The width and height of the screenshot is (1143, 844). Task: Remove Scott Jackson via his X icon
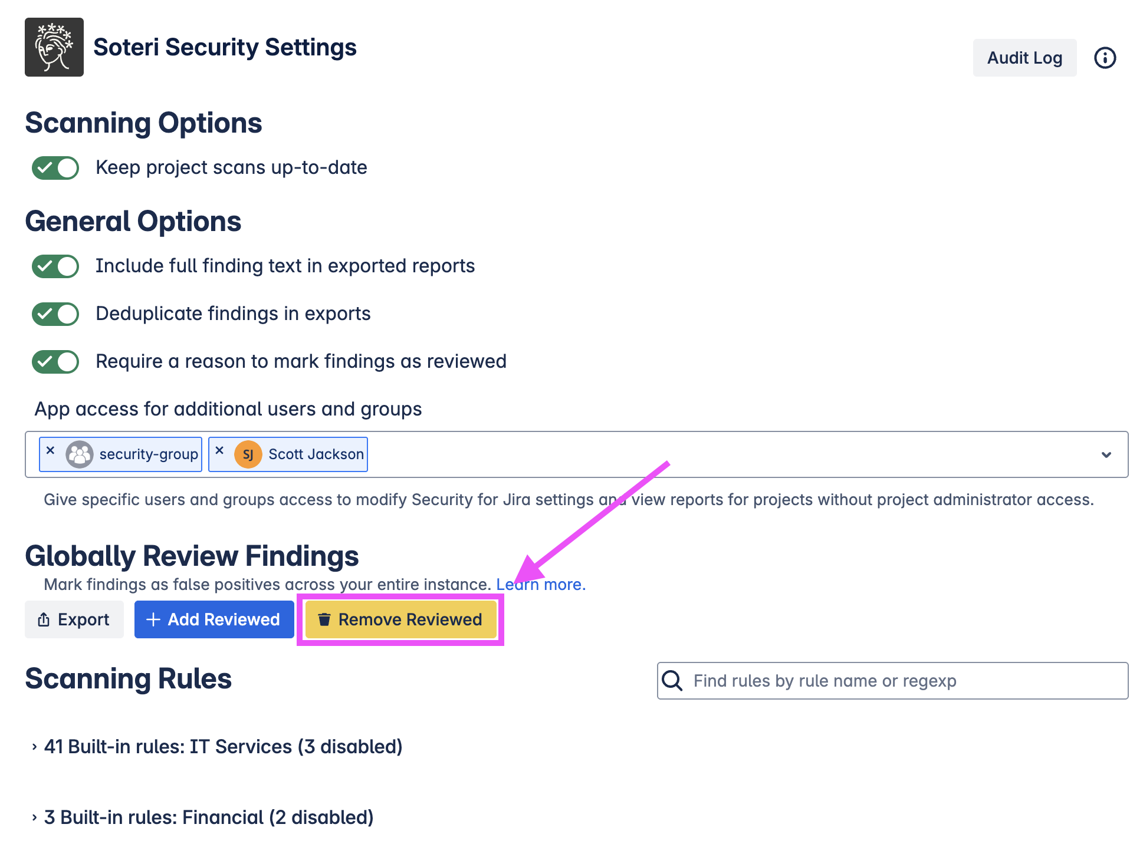tap(219, 451)
